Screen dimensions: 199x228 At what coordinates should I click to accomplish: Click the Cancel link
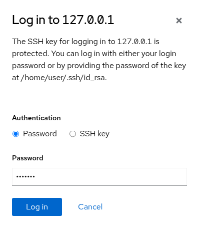click(x=90, y=207)
